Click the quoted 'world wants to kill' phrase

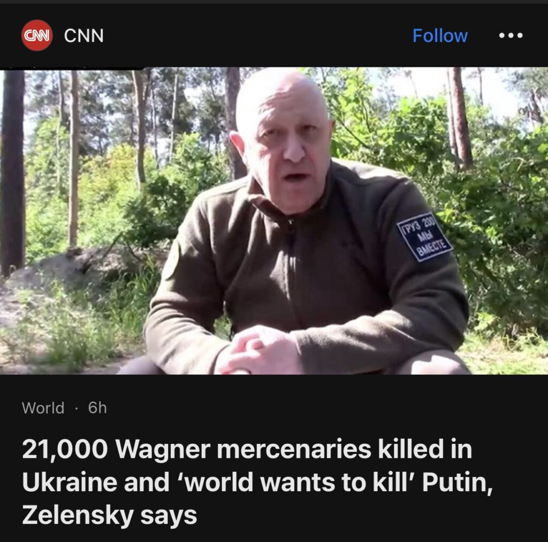pyautogui.click(x=295, y=482)
